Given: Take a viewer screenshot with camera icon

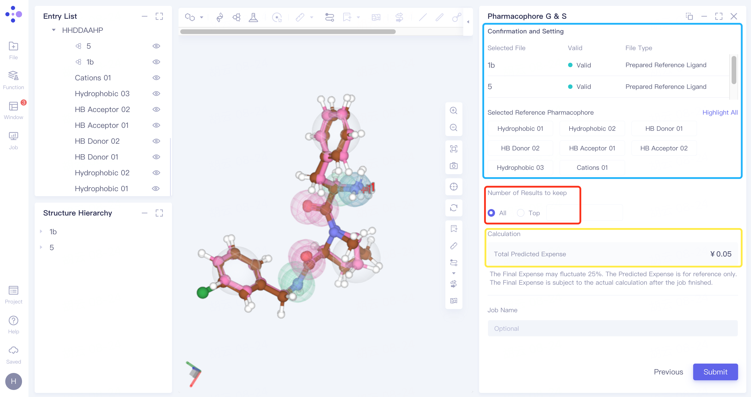Looking at the screenshot, I should 454,166.
